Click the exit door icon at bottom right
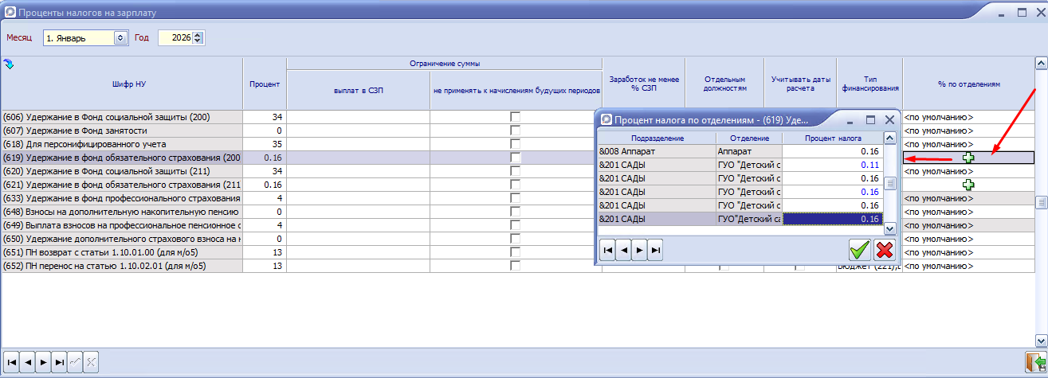 (x=1035, y=361)
